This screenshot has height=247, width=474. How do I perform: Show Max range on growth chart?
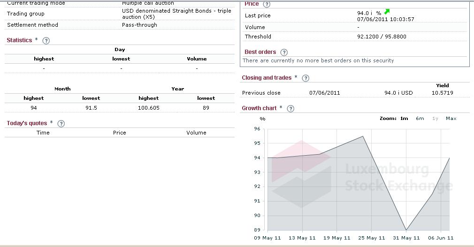coord(451,119)
